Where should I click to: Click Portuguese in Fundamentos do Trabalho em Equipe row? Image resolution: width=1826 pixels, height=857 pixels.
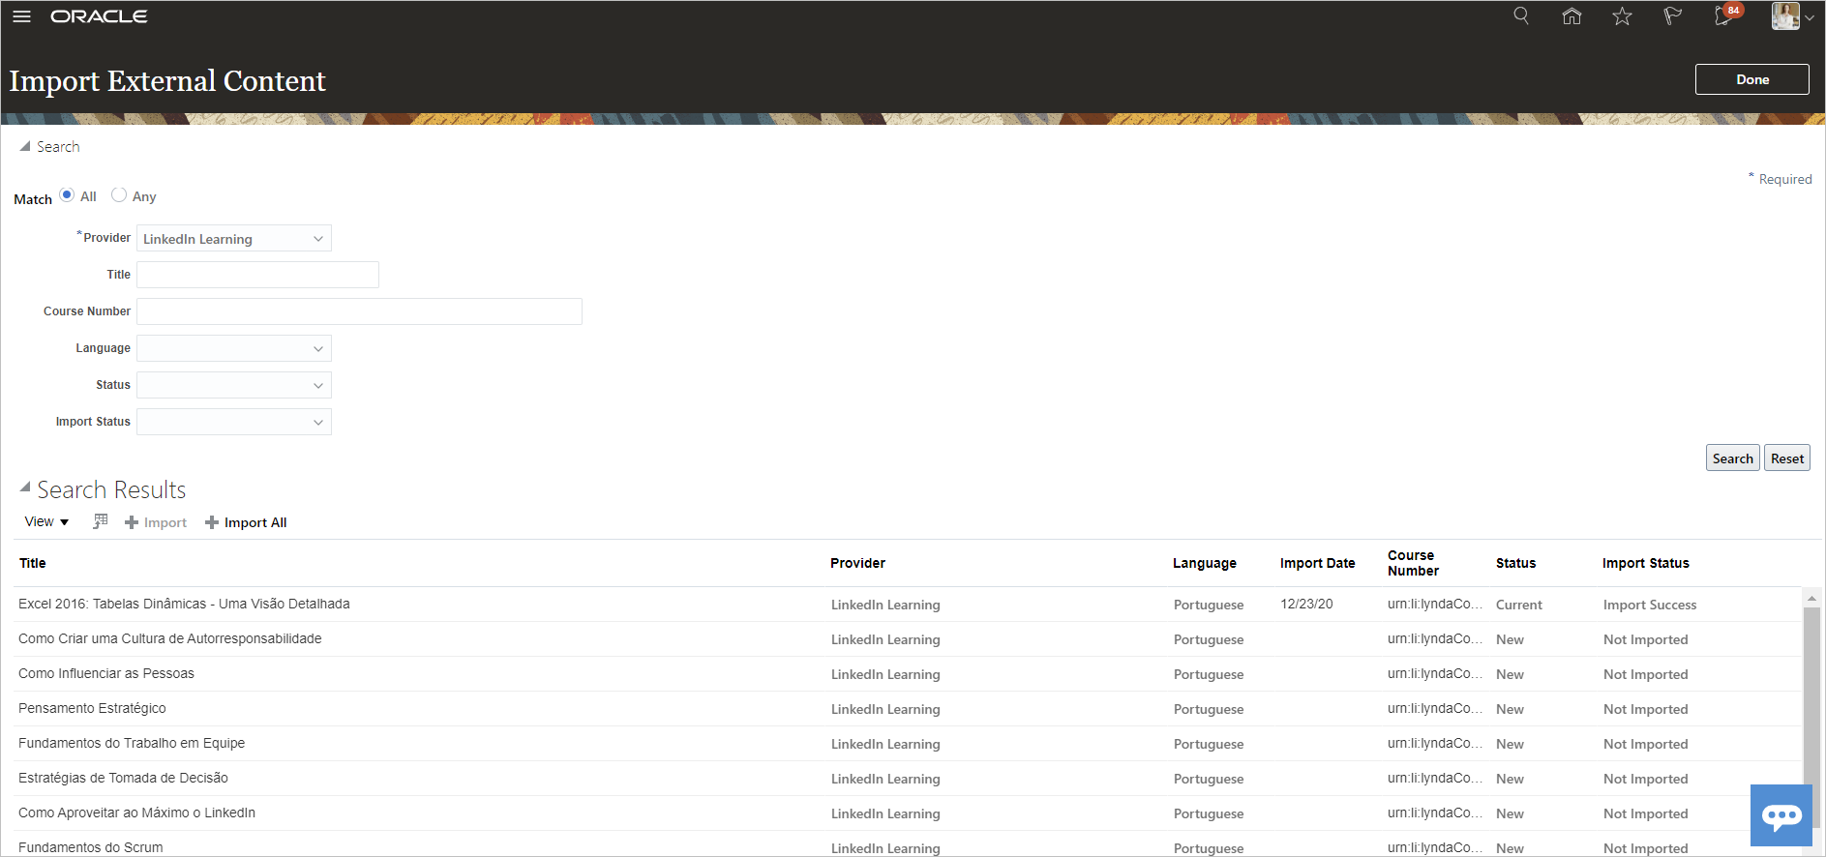1209,744
